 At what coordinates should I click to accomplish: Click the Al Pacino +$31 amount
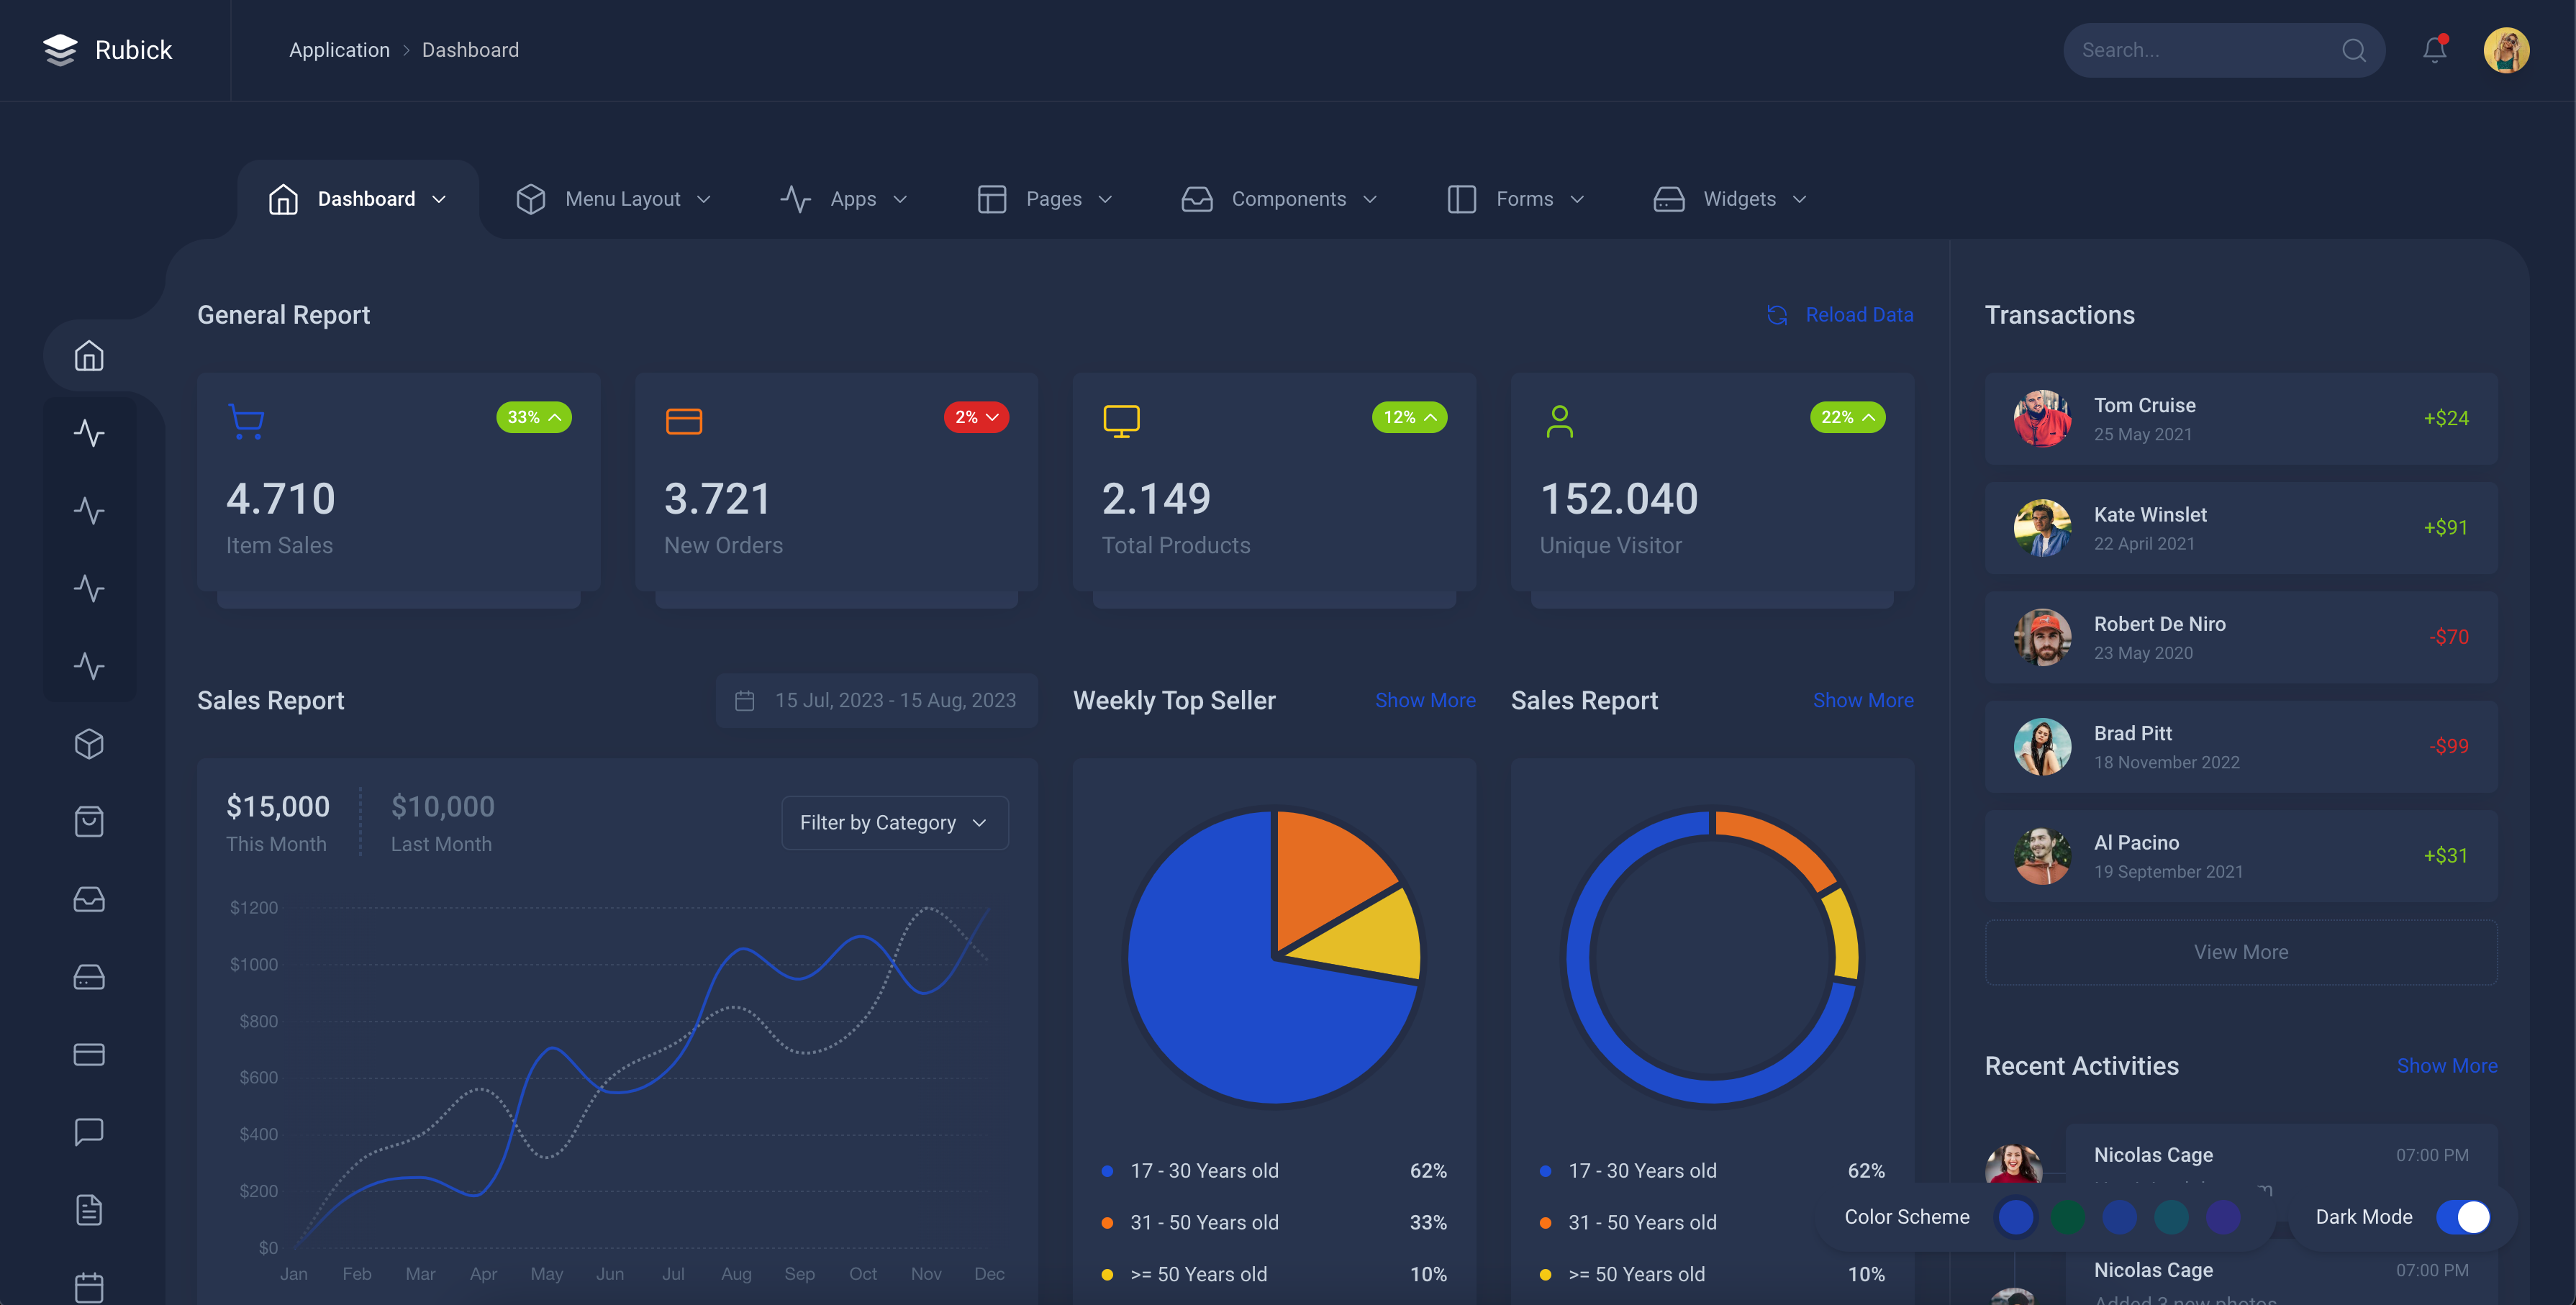[x=2446, y=856]
